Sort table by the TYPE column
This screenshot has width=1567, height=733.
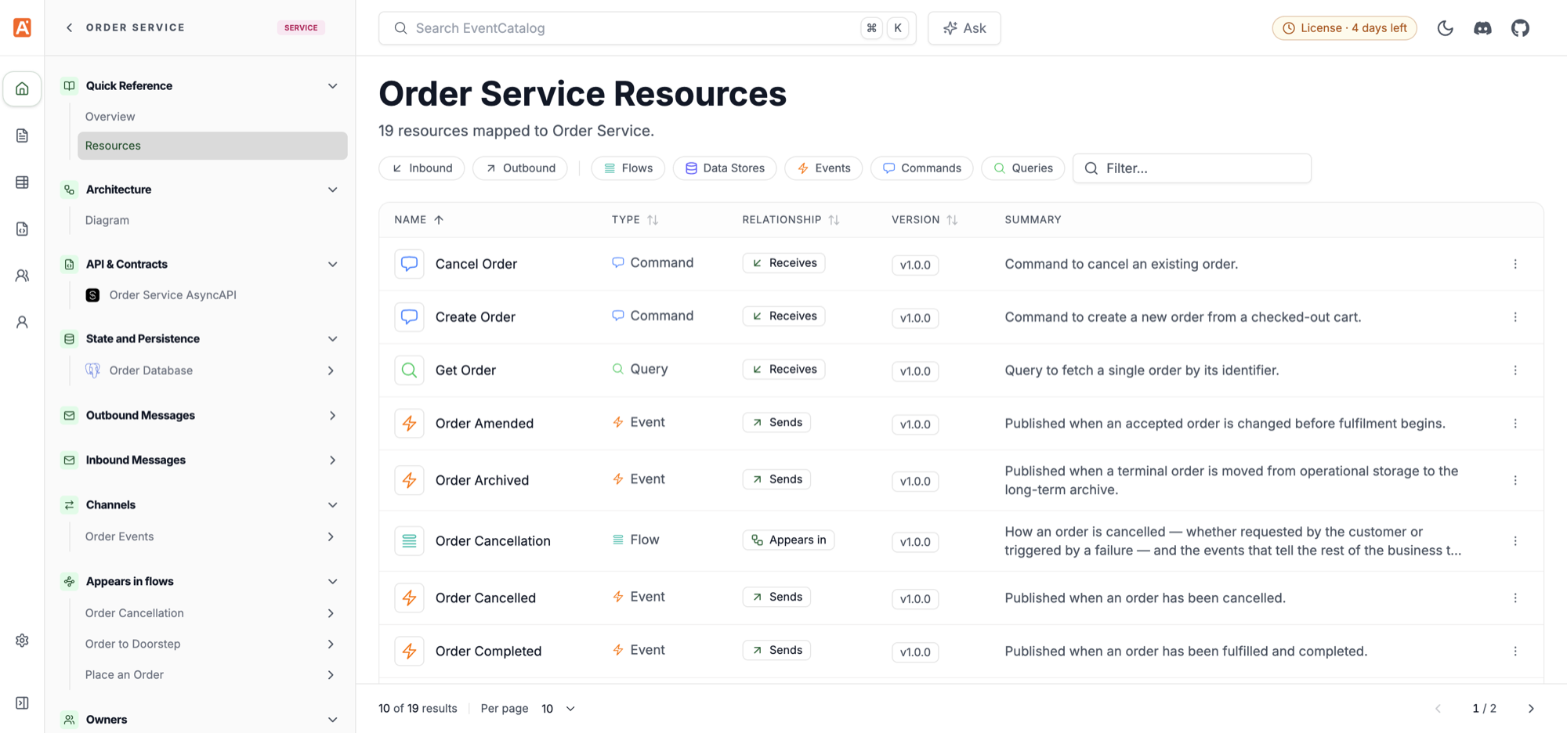635,220
